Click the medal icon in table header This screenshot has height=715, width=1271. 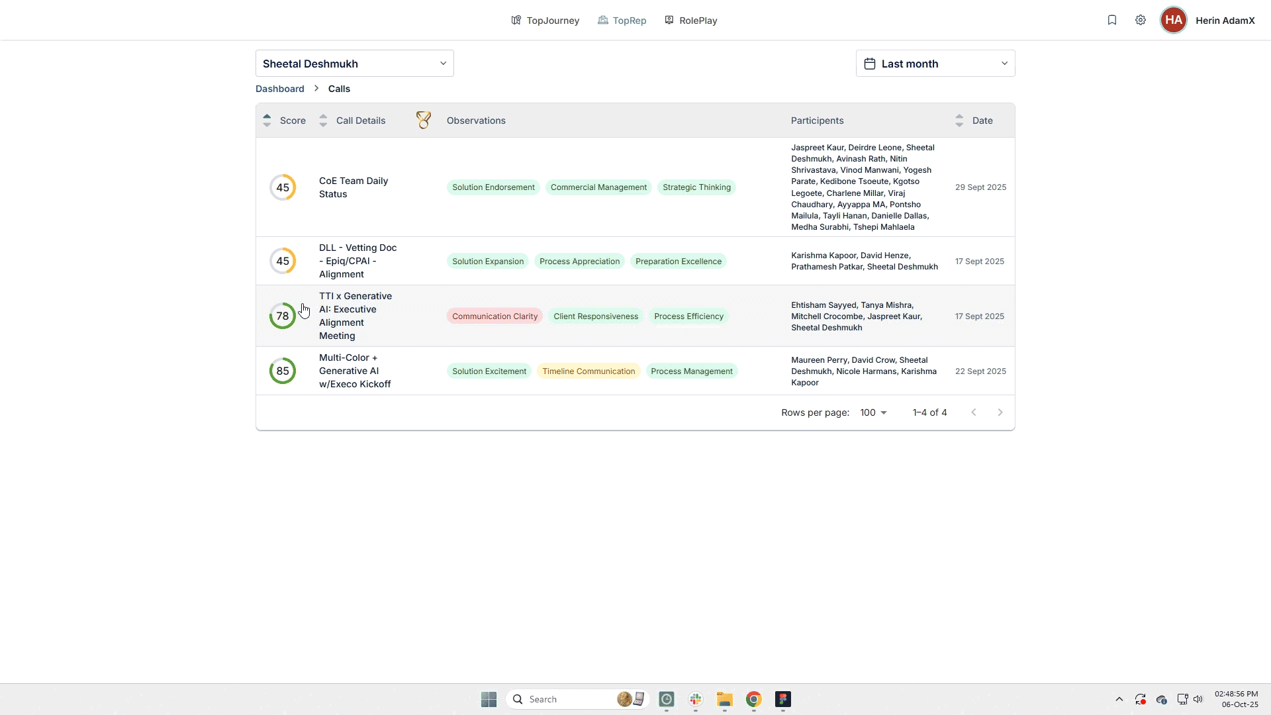424,120
